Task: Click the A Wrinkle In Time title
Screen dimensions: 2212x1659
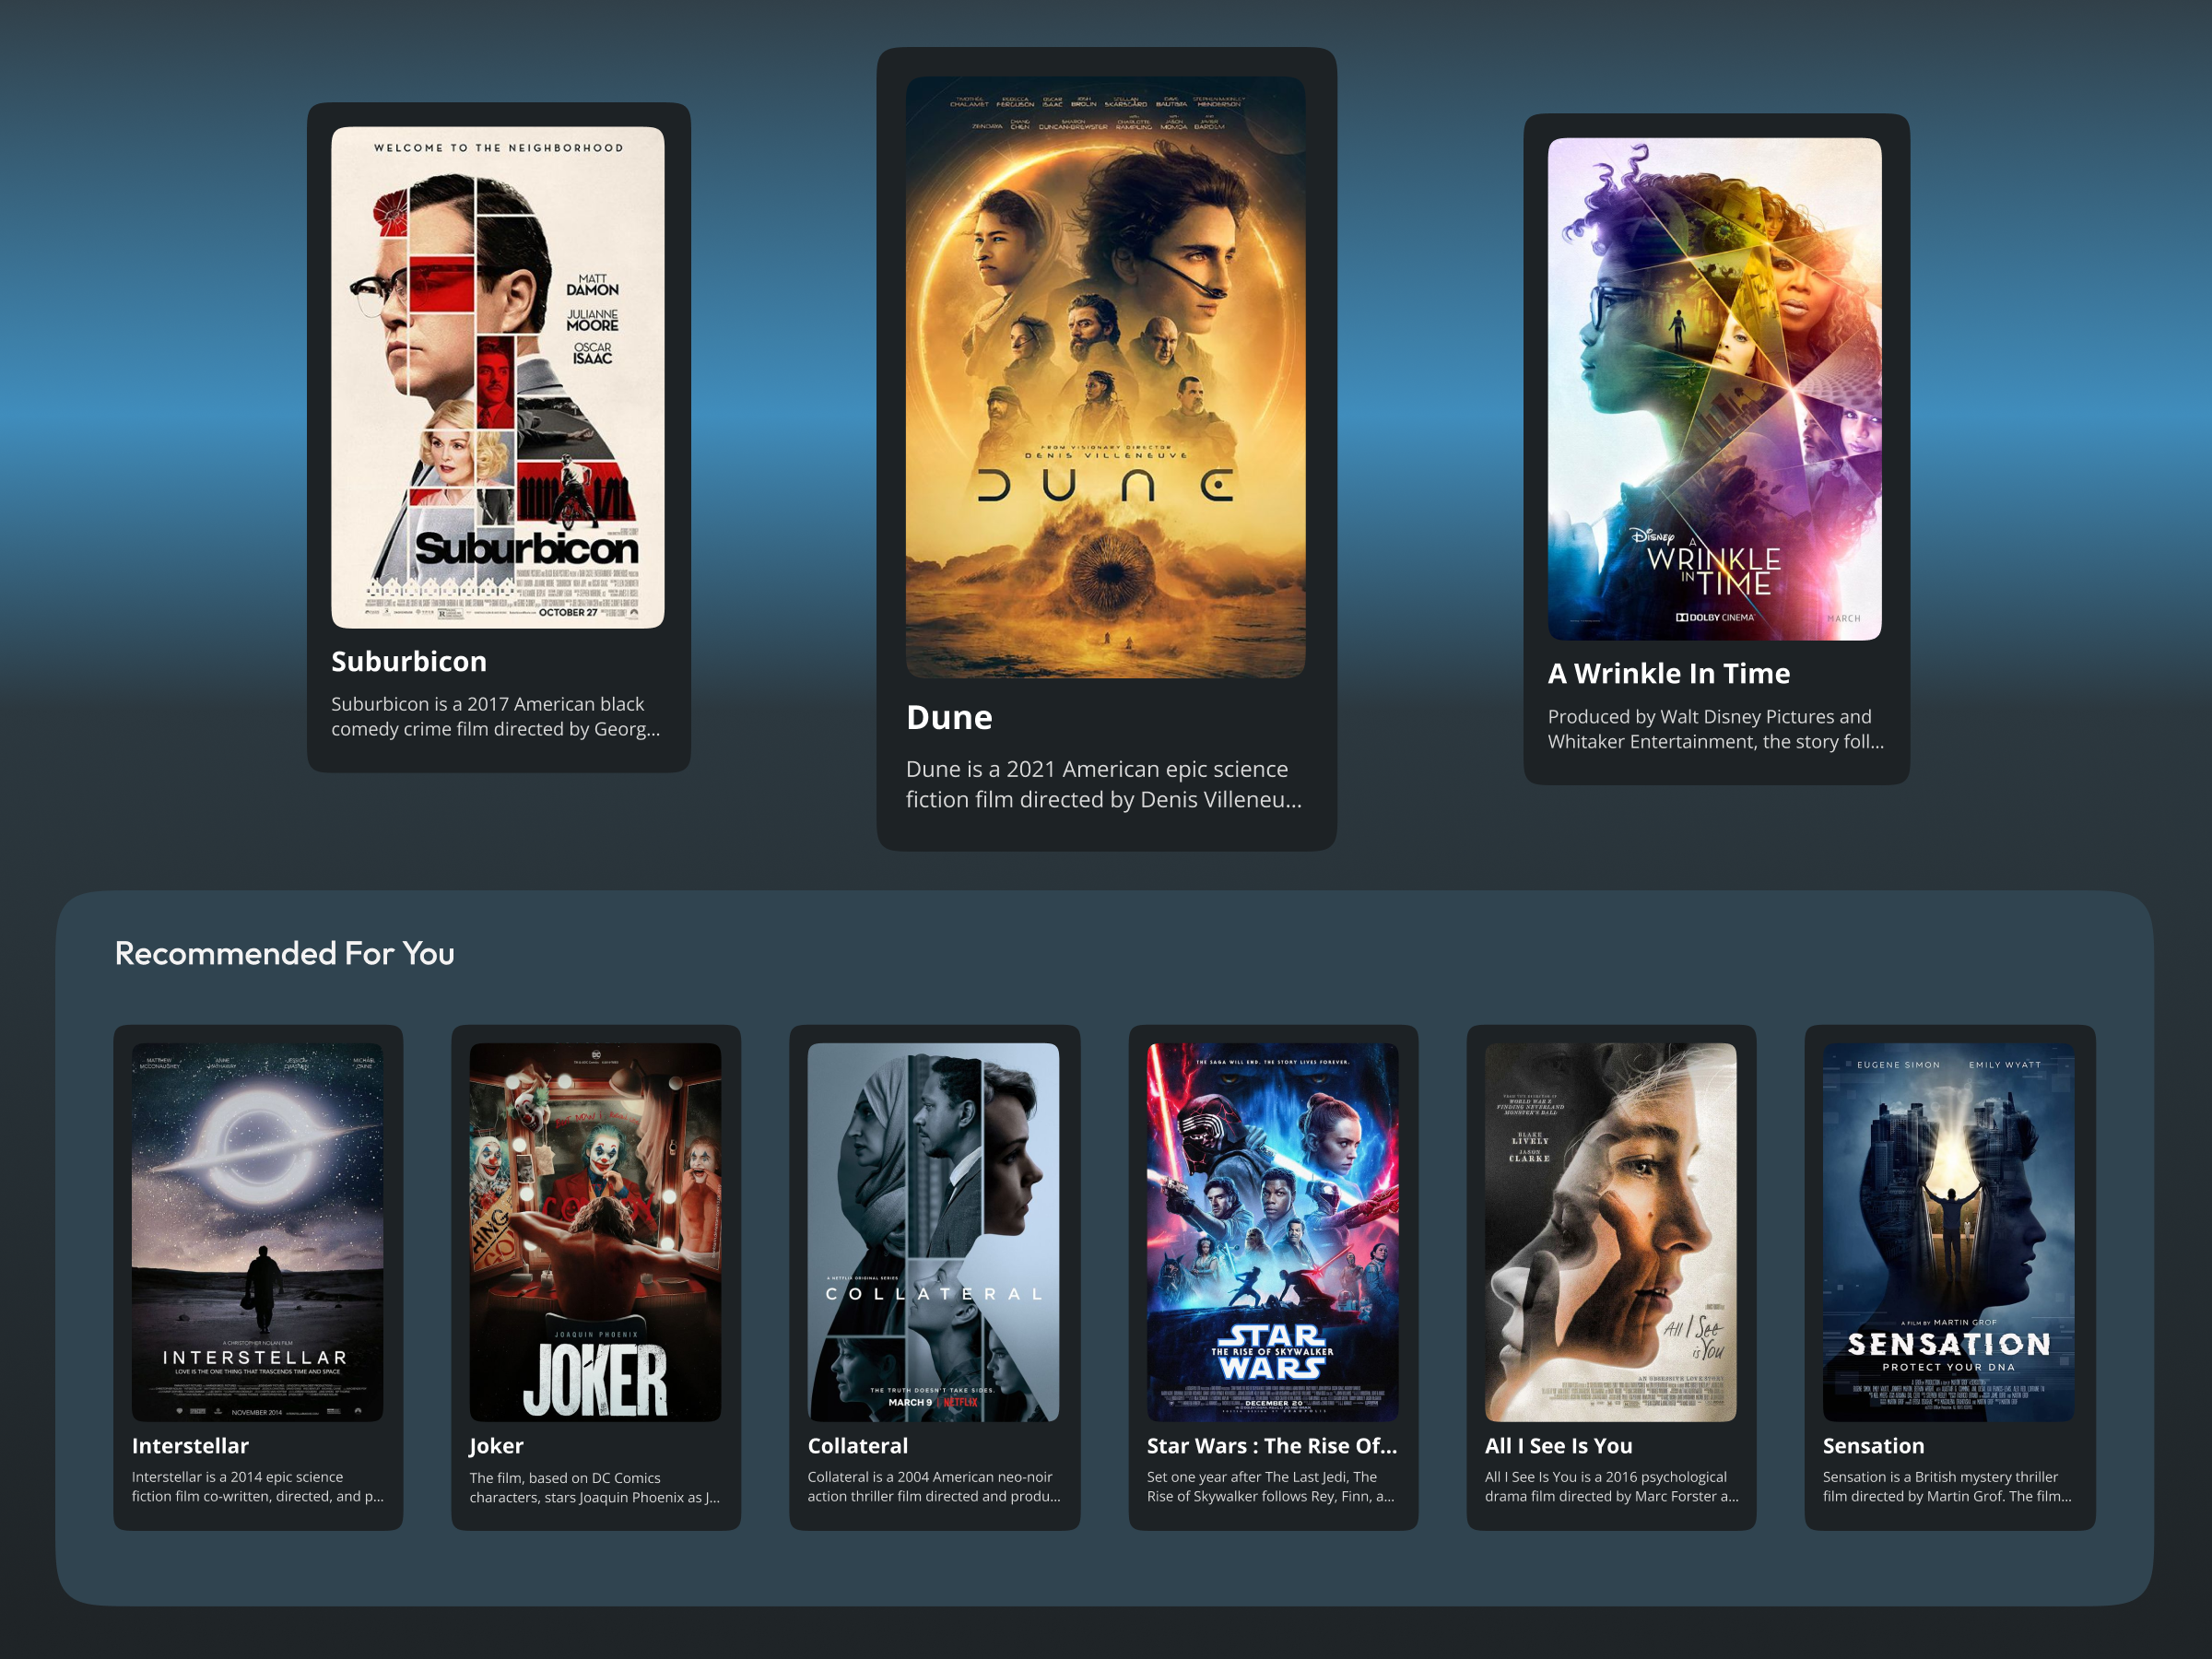Action: click(x=1668, y=673)
